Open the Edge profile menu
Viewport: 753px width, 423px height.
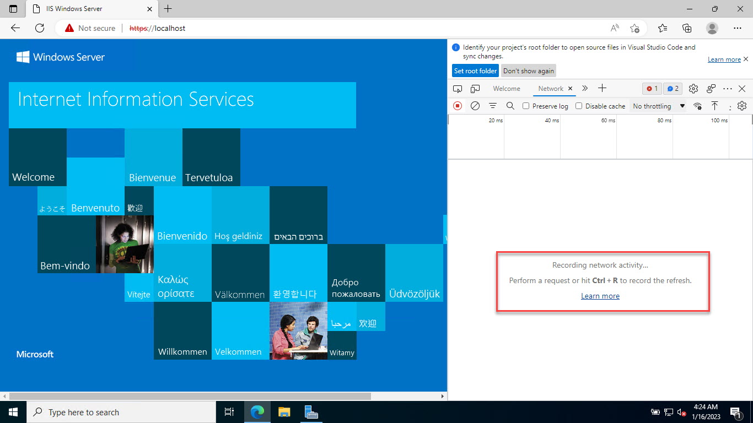(712, 28)
